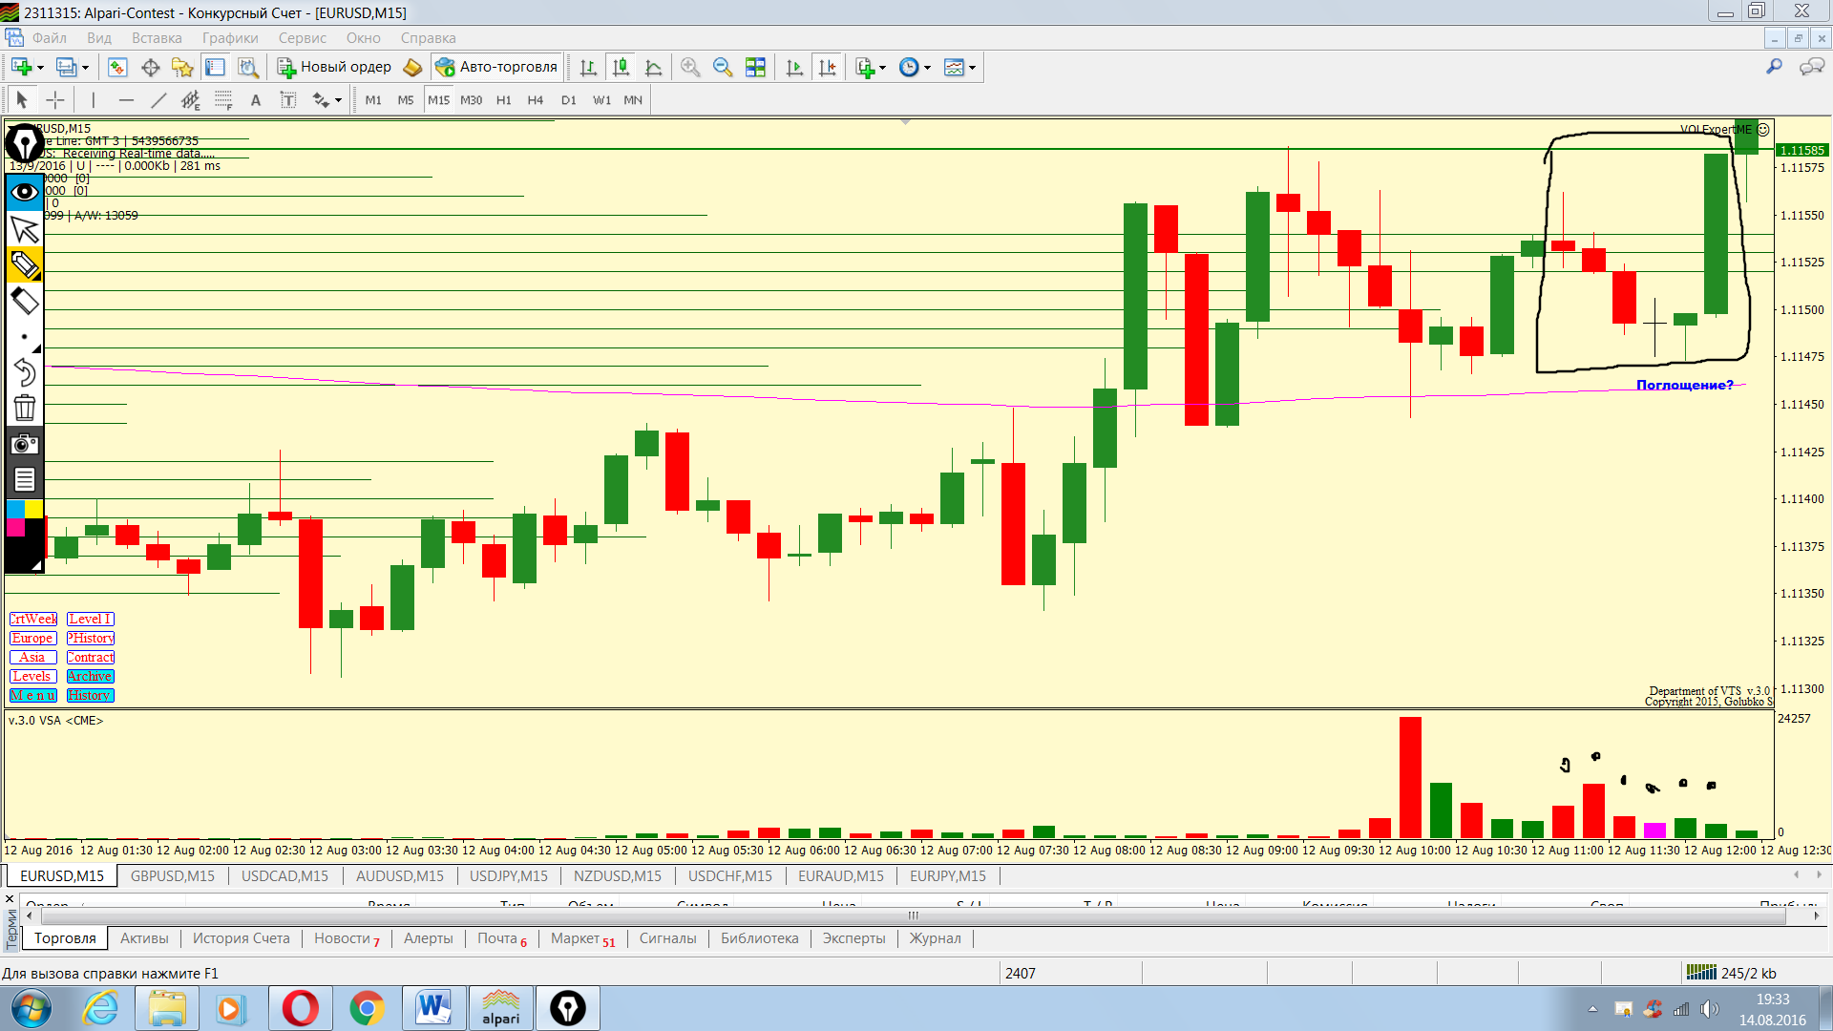Click the camera screenshot icon in sidebar
Viewport: 1833px width, 1031px height.
pyautogui.click(x=25, y=444)
